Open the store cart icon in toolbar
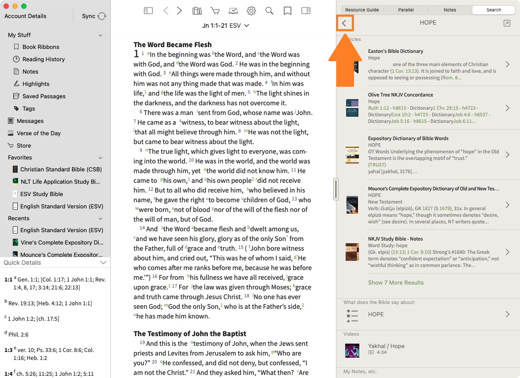 [x=215, y=11]
